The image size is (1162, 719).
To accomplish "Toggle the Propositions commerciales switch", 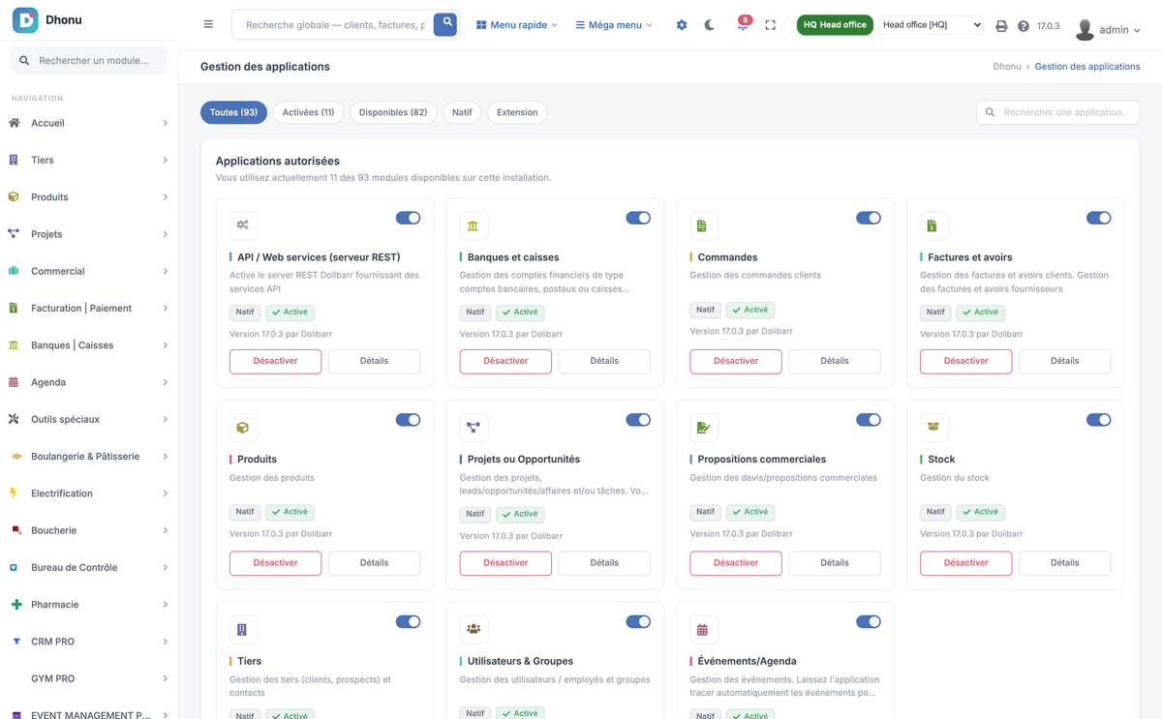I will point(869,420).
